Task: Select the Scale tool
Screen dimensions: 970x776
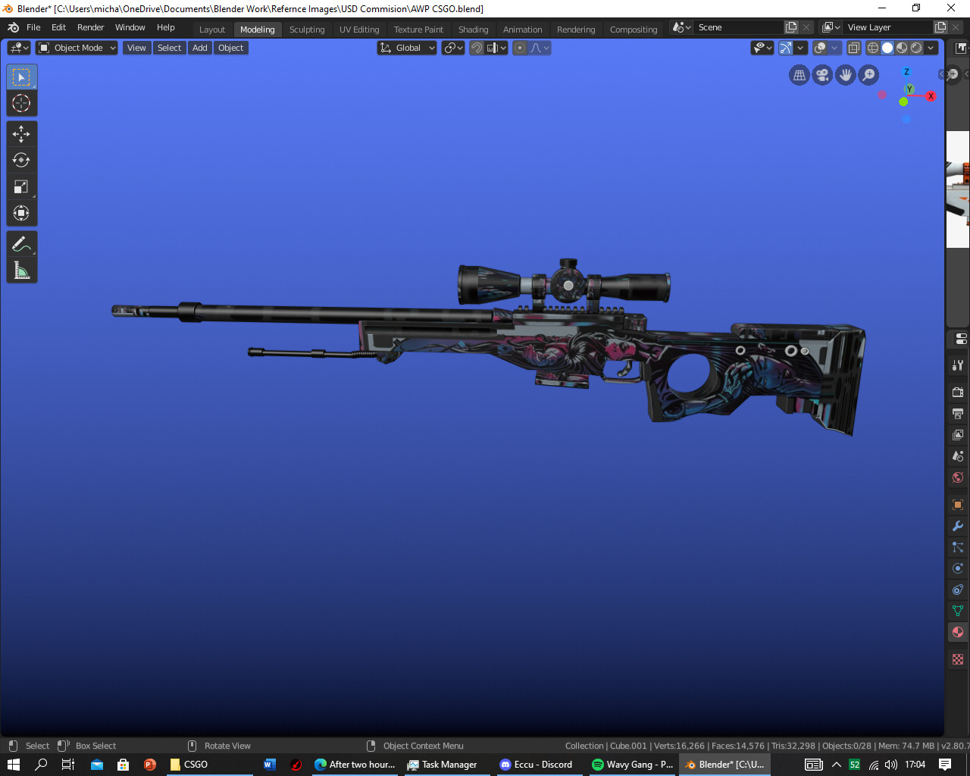Action: 21,186
